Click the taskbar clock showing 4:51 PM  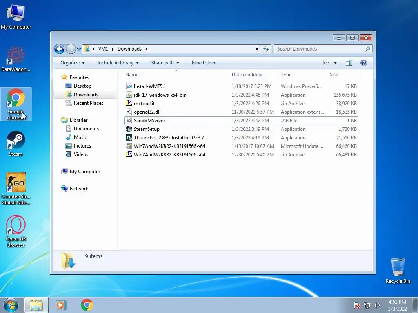[397, 305]
